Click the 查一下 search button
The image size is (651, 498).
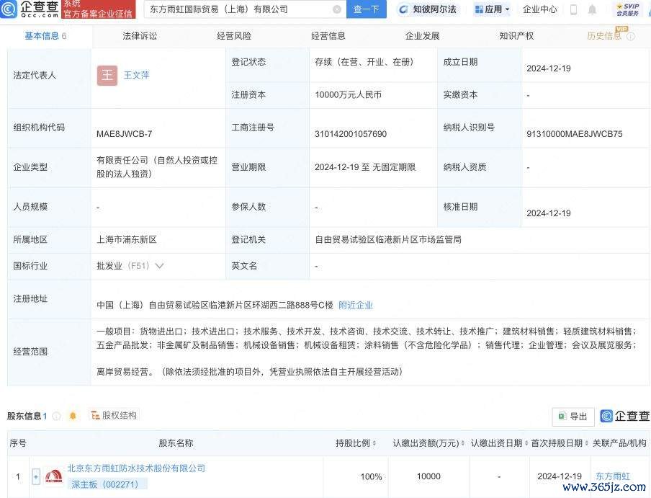tap(366, 9)
